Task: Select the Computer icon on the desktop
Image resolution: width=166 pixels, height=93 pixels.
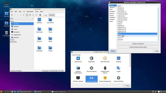Action: [x=6, y=4]
